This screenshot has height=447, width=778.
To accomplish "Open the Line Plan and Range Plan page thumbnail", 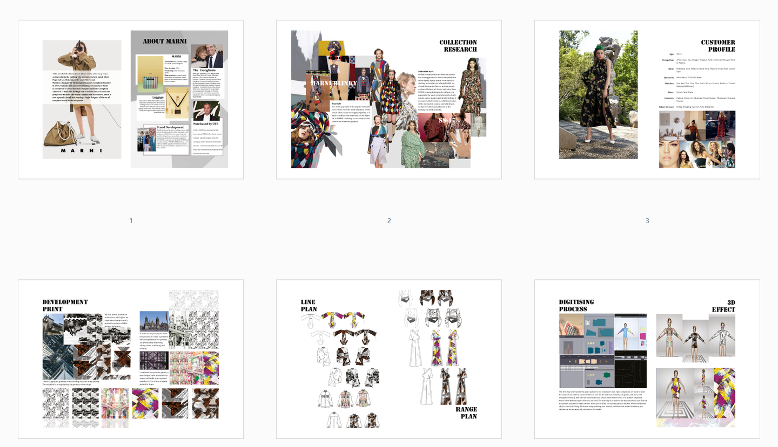I will (x=389, y=359).
